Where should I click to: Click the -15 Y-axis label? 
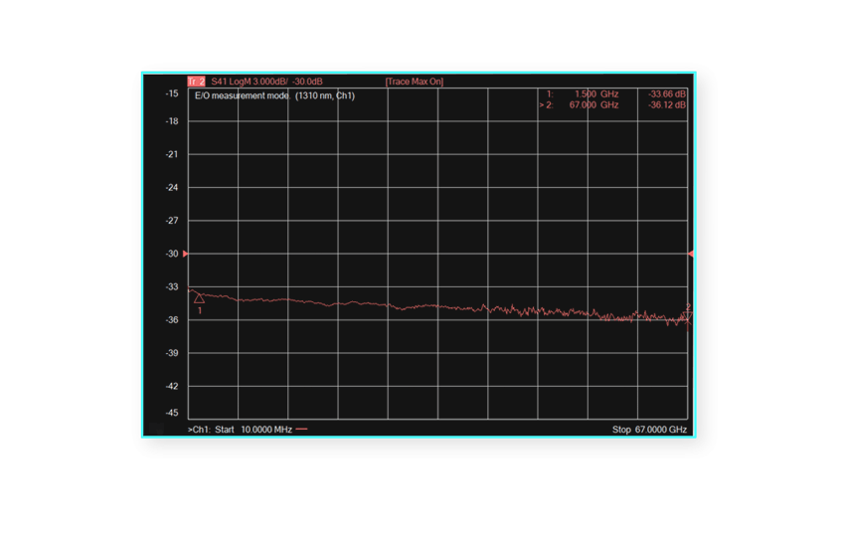pos(170,93)
